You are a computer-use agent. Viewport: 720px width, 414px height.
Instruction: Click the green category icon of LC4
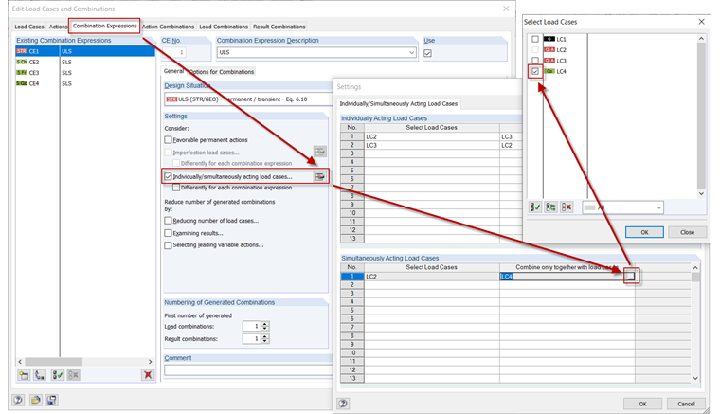pyautogui.click(x=549, y=71)
